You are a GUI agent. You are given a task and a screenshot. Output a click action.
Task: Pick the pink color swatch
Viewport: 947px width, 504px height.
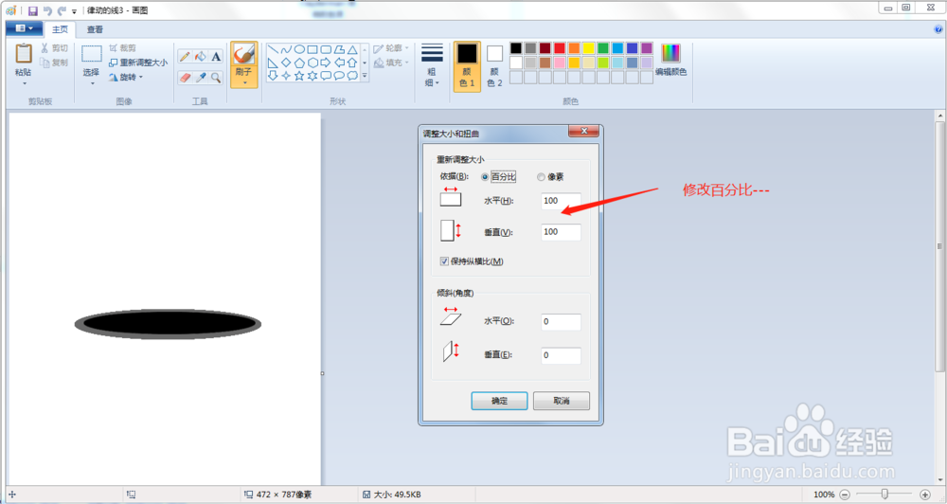pos(560,63)
